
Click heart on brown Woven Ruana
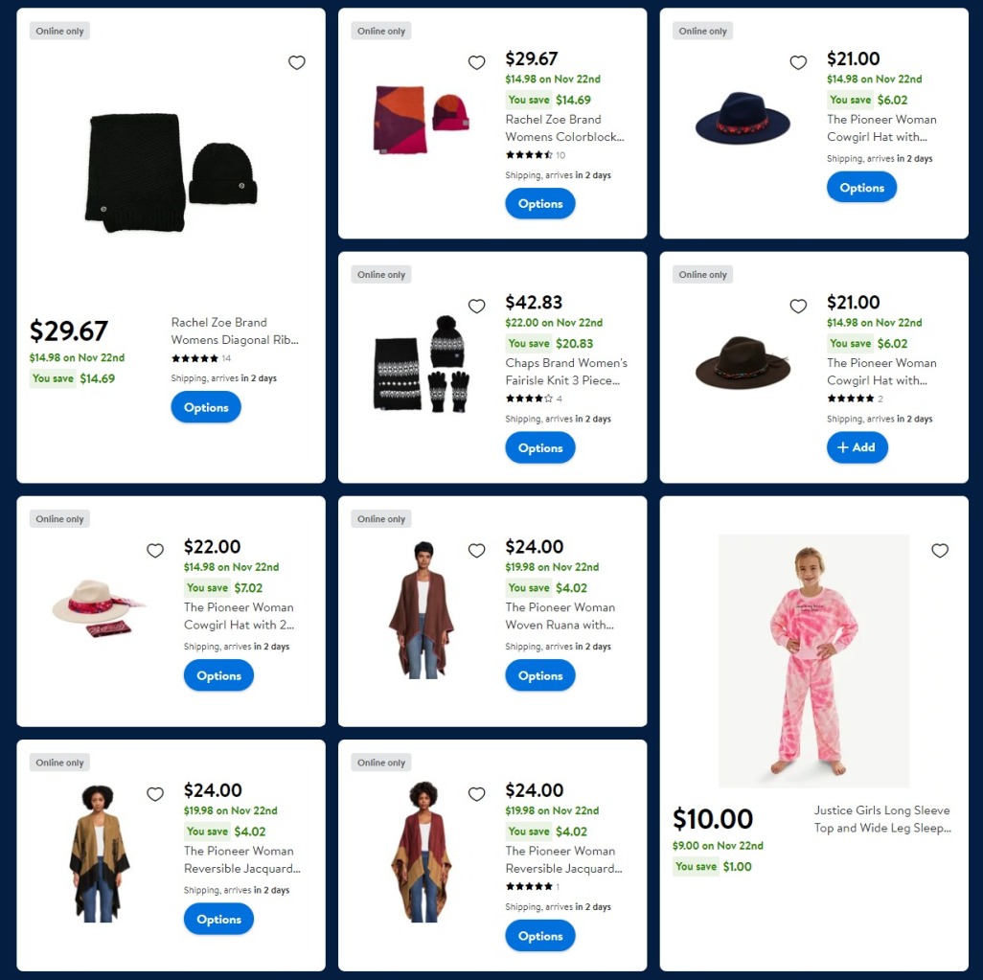tap(476, 550)
